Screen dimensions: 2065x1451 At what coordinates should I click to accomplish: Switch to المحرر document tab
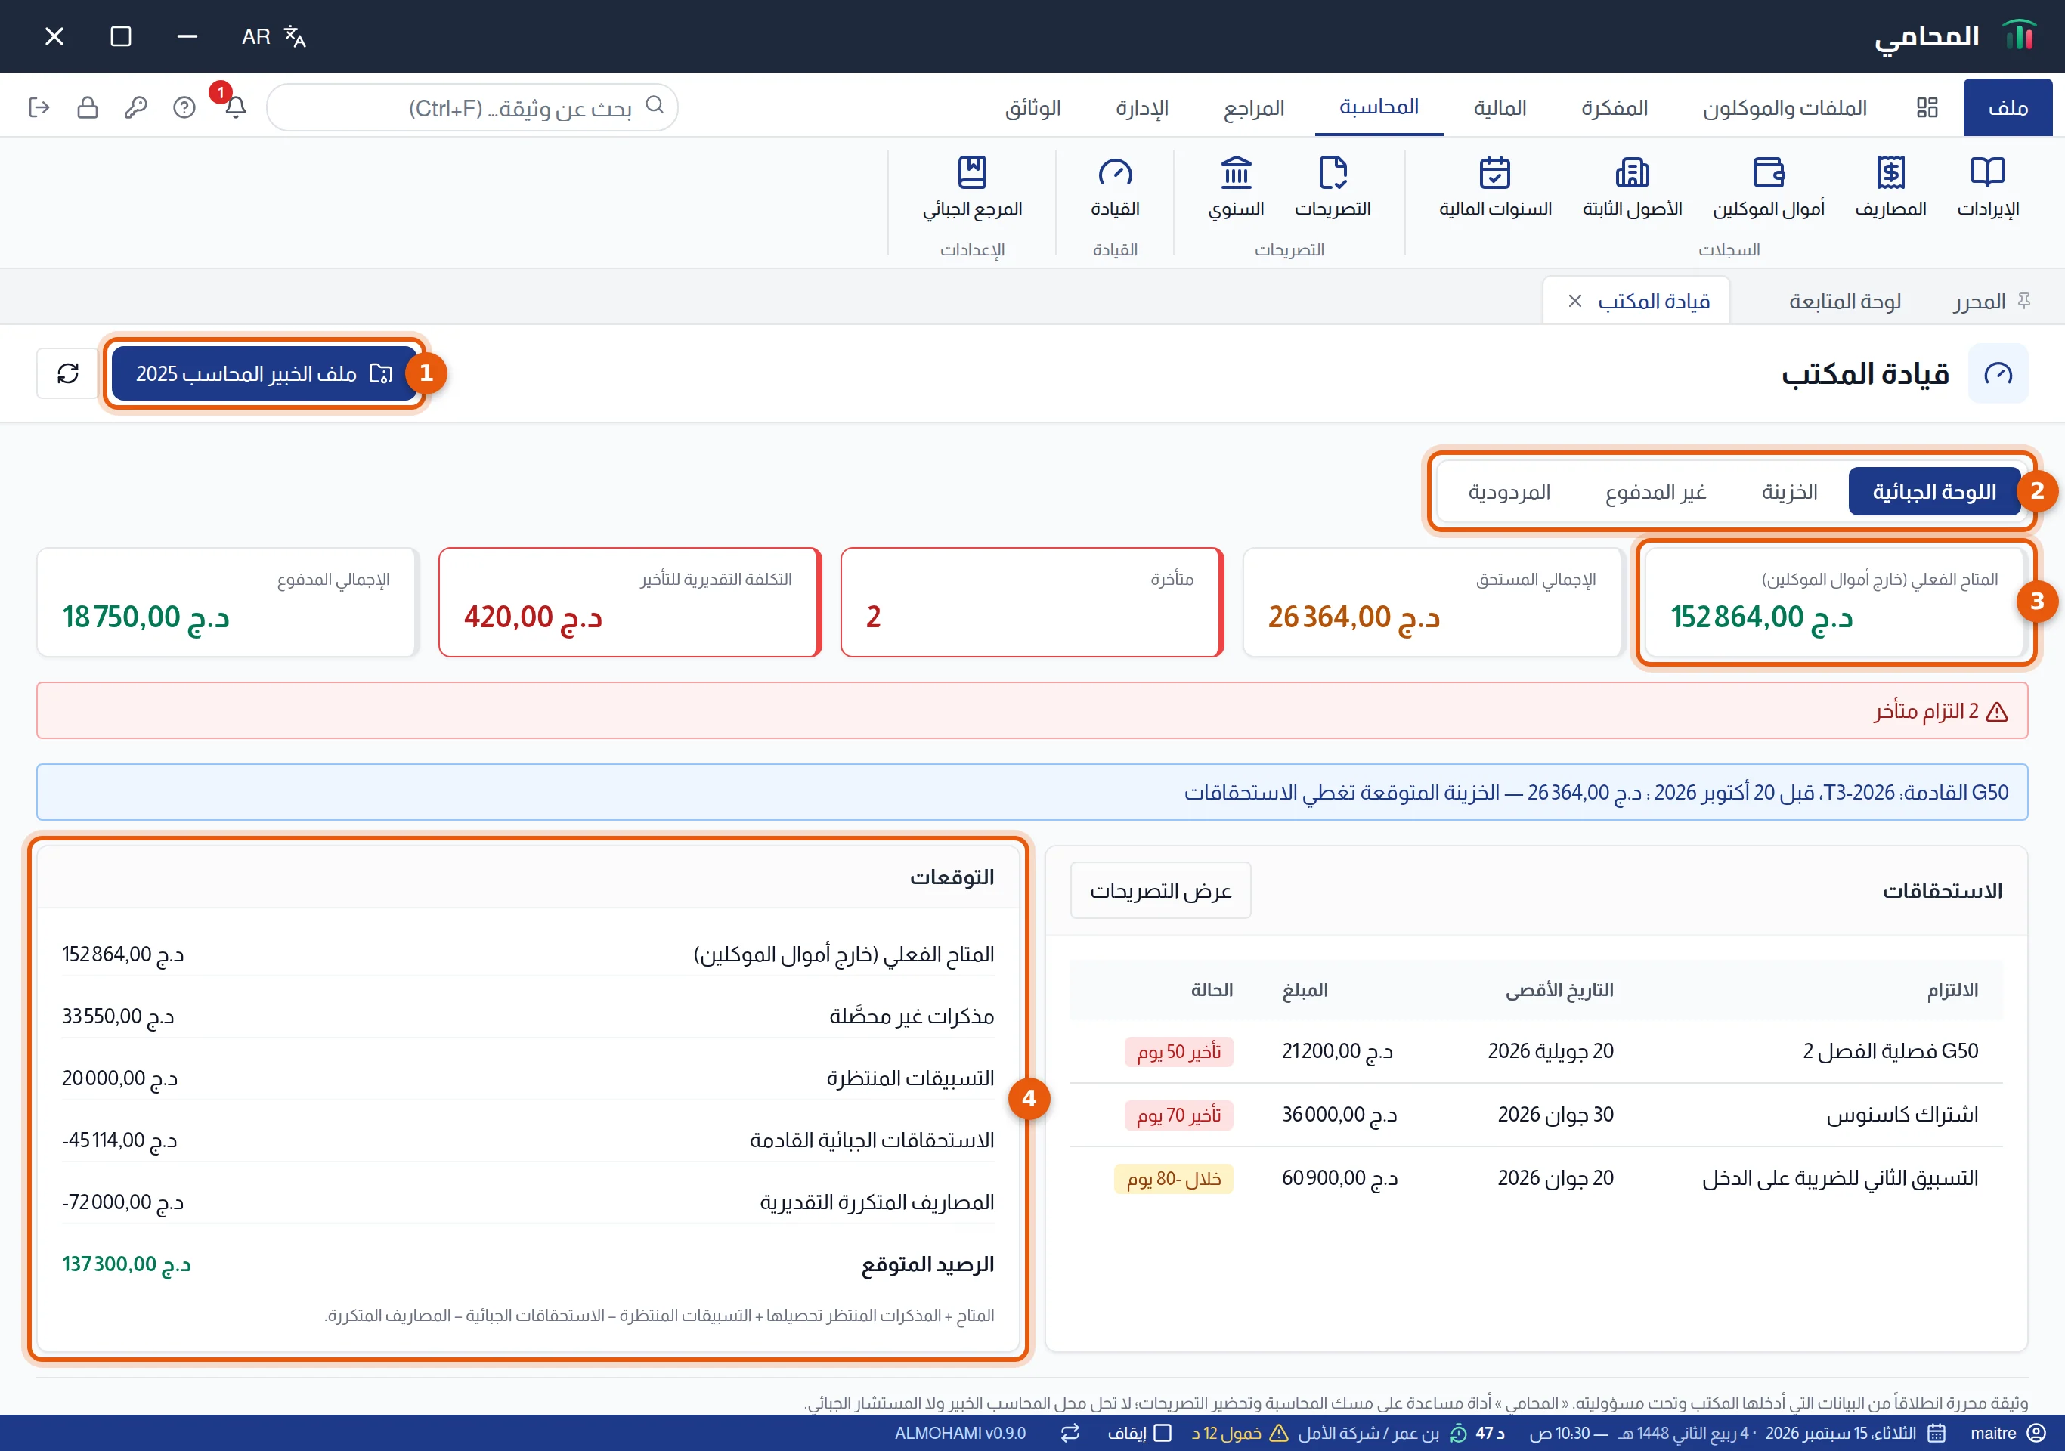click(1980, 302)
